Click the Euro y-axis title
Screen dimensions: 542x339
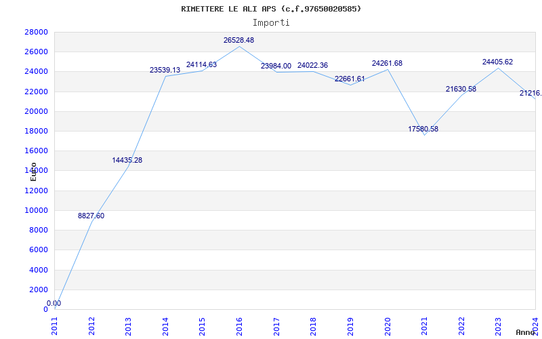pos(33,172)
